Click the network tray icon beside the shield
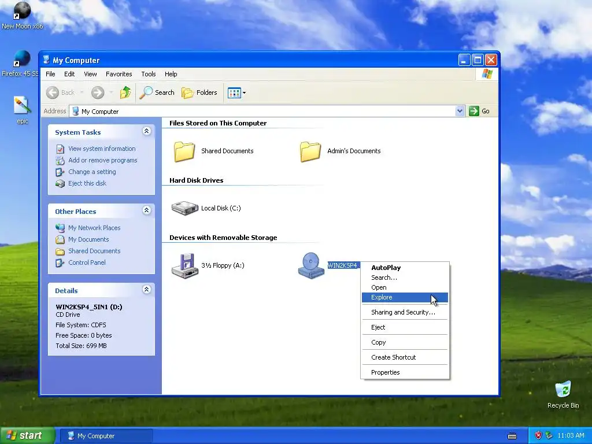Viewport: 592px width, 444px height. [549, 436]
